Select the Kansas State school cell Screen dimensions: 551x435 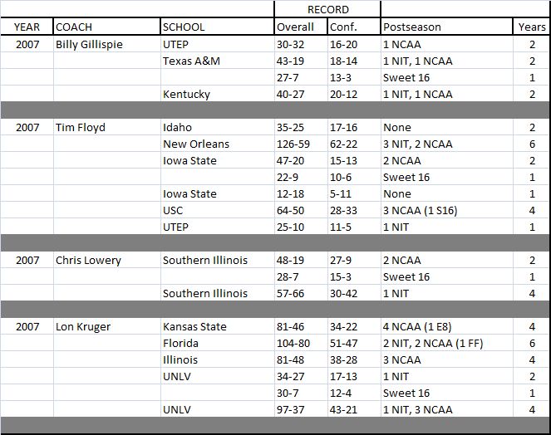tap(218, 326)
